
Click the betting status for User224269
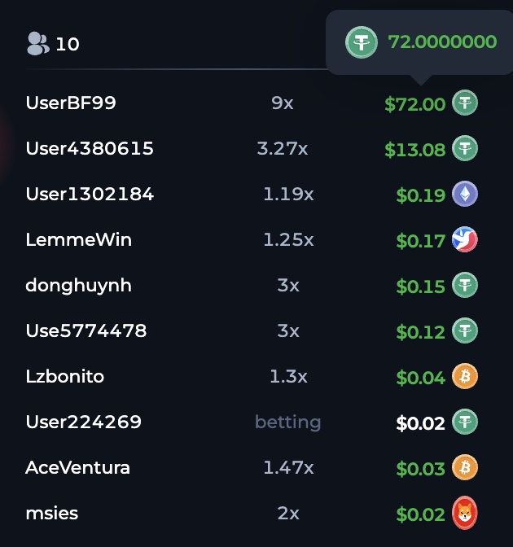coord(288,422)
